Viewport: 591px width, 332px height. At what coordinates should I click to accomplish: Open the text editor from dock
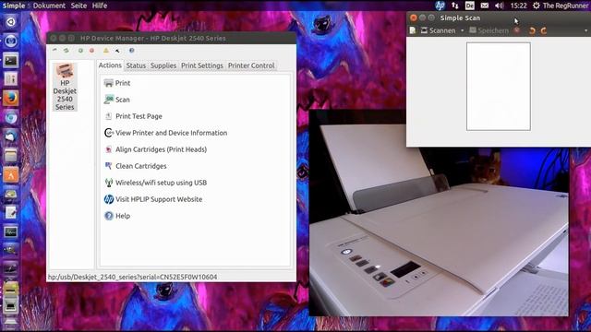10,213
